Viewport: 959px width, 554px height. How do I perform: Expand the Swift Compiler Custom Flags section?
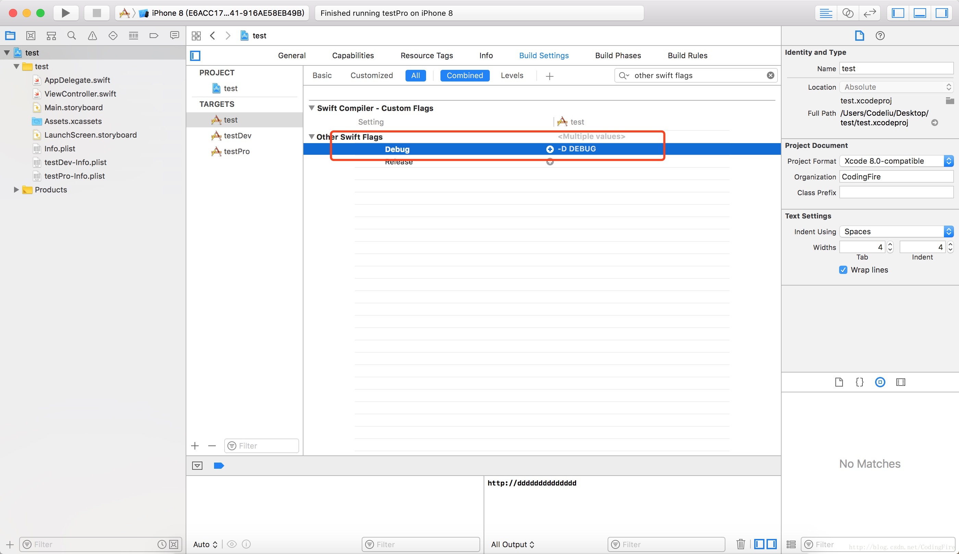coord(311,108)
